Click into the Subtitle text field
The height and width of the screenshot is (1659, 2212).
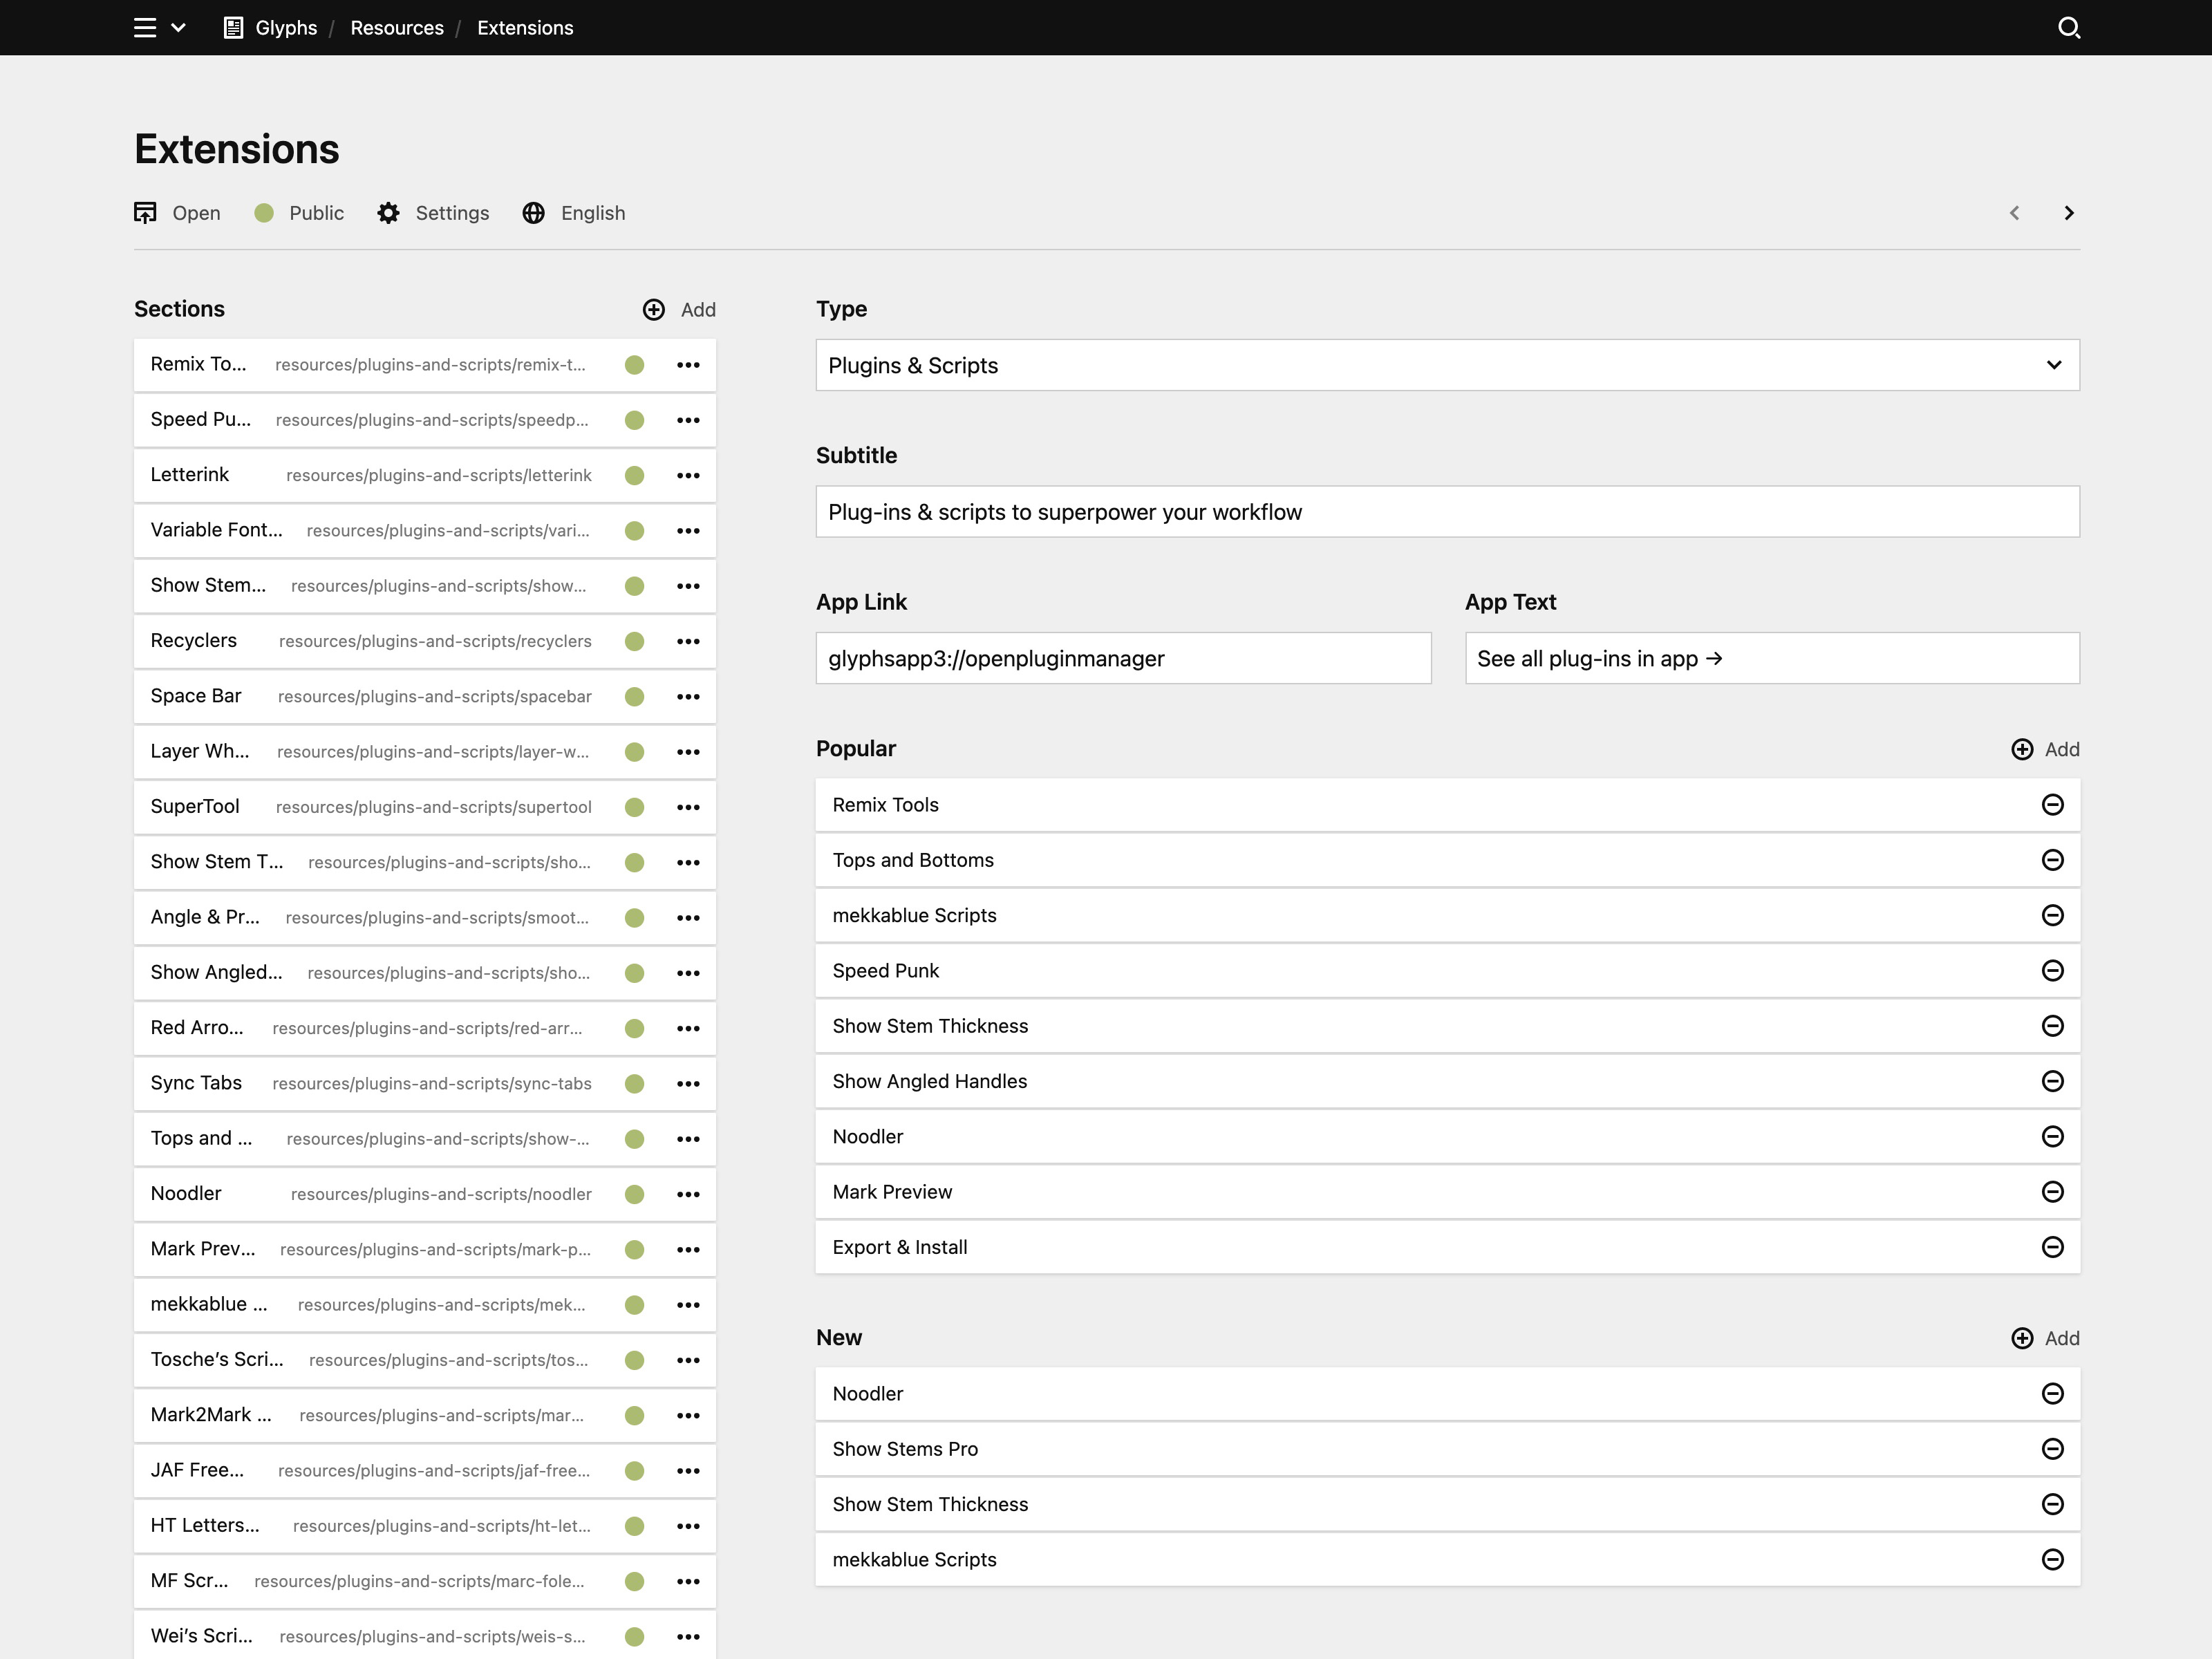point(1447,512)
